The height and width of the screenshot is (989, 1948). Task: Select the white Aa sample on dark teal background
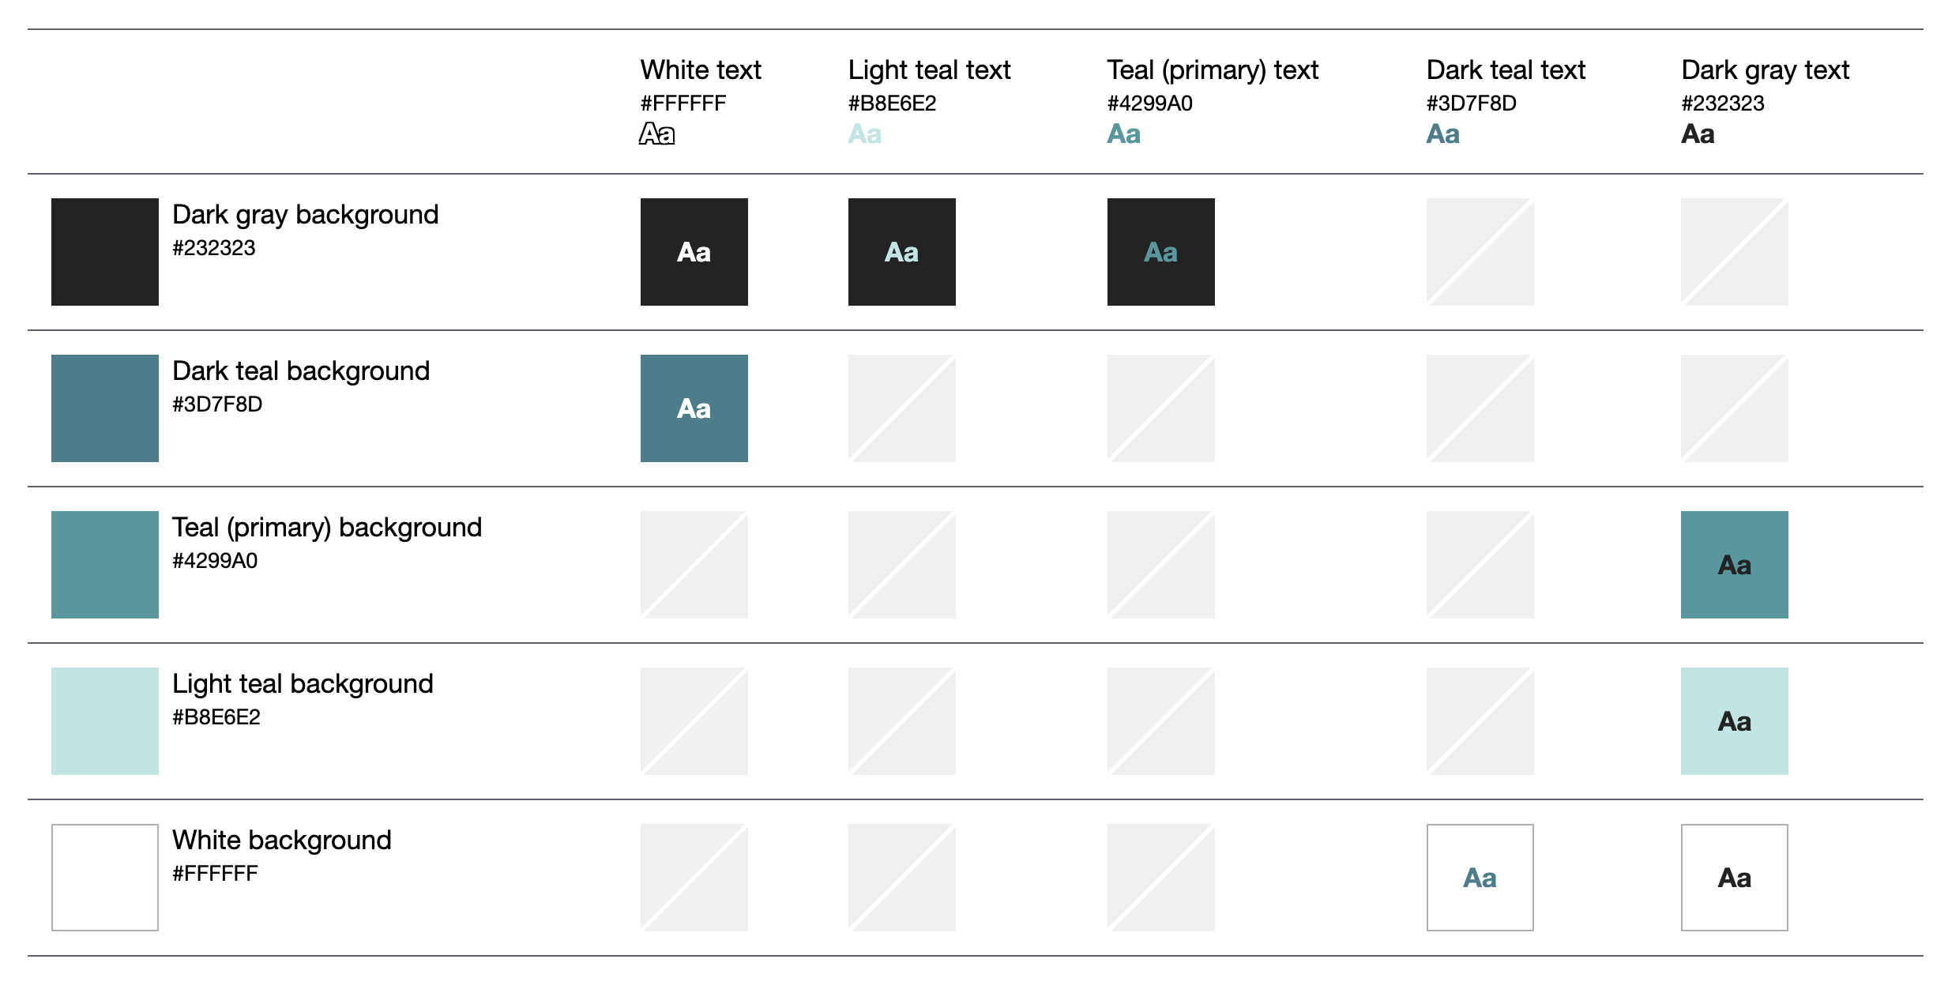pos(694,408)
